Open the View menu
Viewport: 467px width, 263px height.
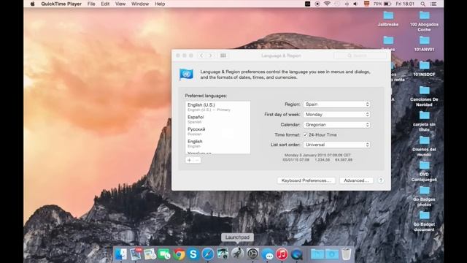(x=120, y=4)
